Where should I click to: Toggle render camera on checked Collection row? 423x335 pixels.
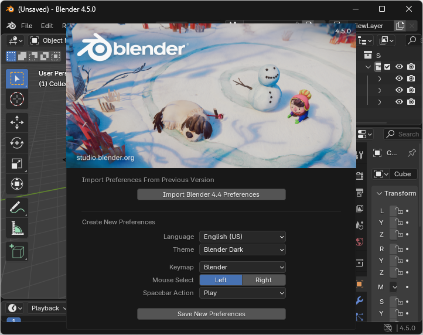click(411, 67)
